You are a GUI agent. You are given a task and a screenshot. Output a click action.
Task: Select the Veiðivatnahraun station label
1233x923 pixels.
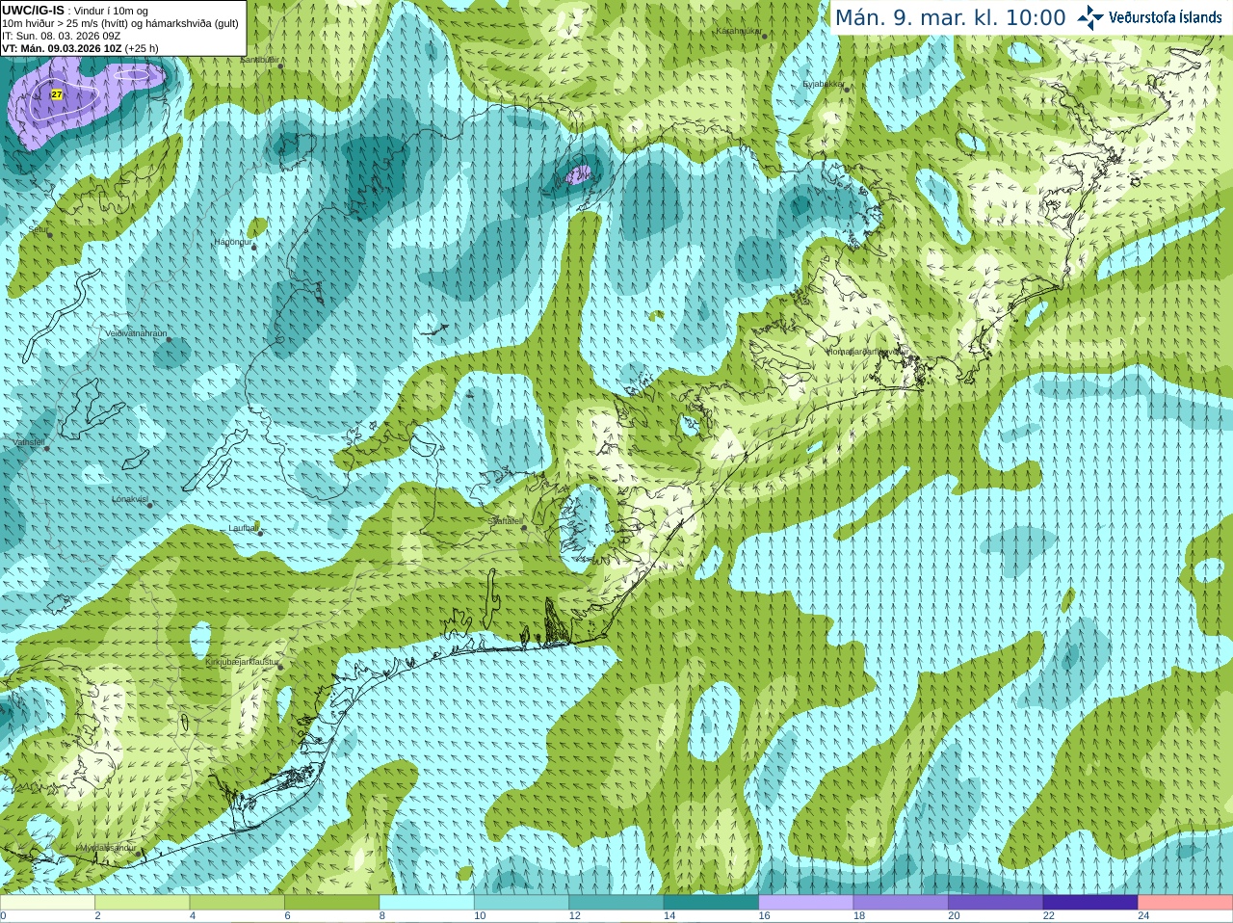(x=136, y=333)
